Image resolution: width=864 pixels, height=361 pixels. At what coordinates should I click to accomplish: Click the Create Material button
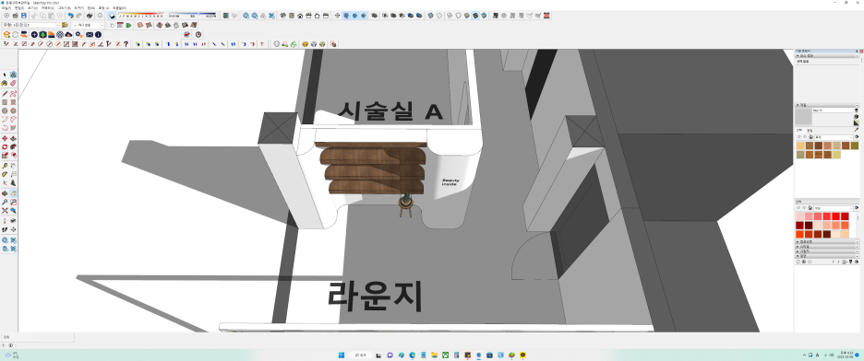856,116
